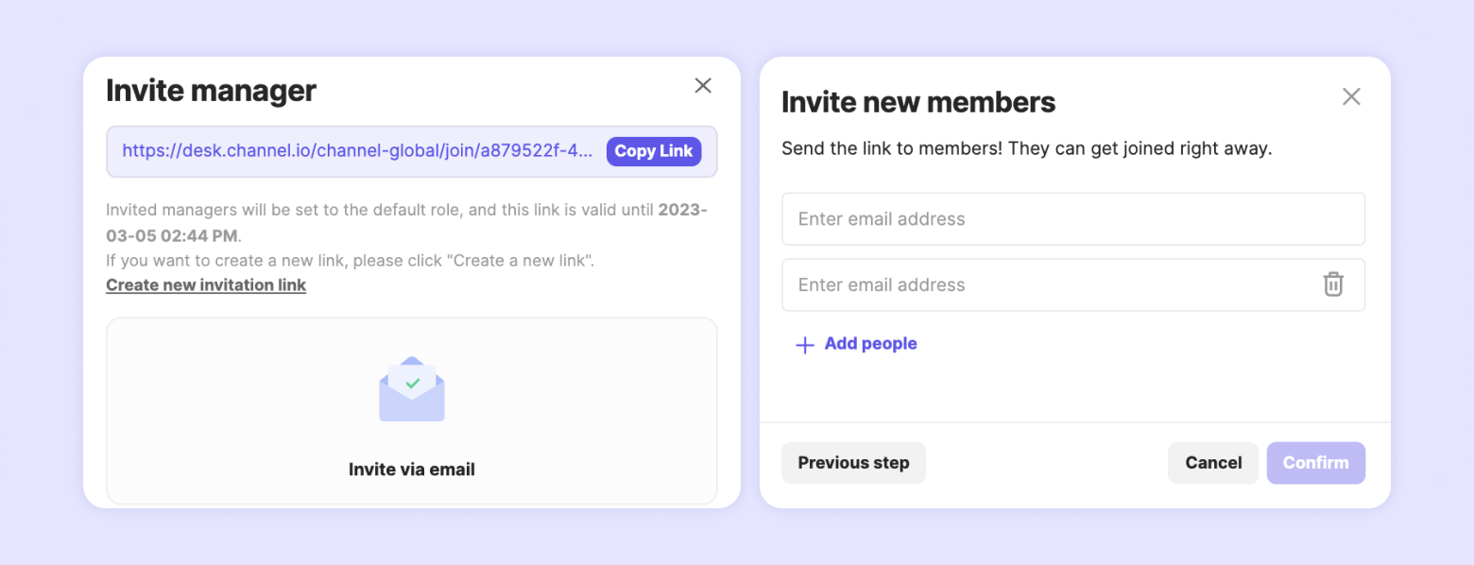The height and width of the screenshot is (565, 1474).
Task: Click the link expiry date 2023-03-05 02:44 PM
Action: pos(176,235)
